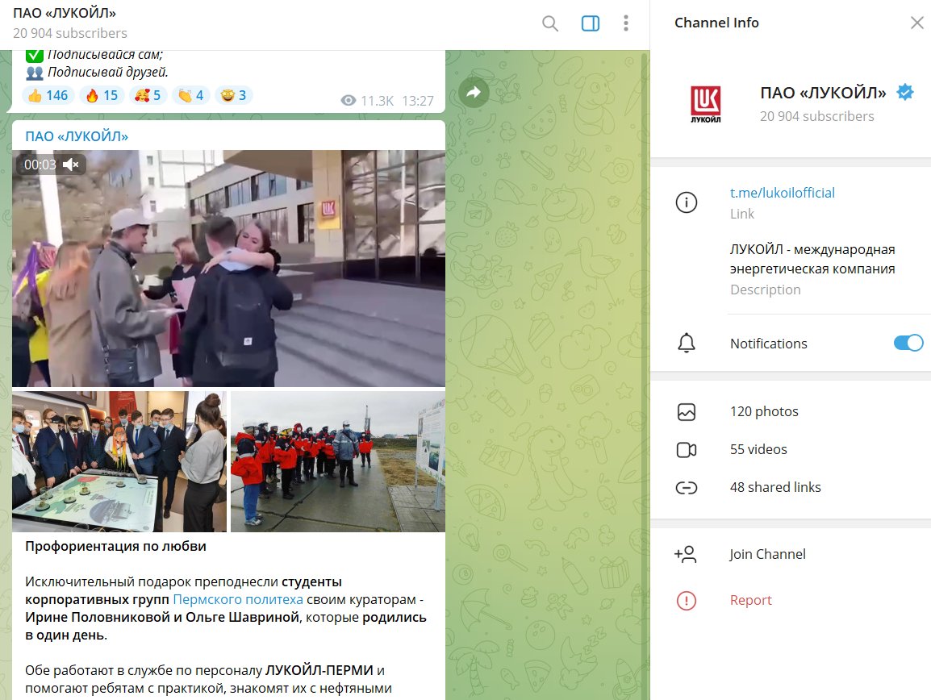
Task: Click the split-view column icon near search
Action: tap(590, 23)
